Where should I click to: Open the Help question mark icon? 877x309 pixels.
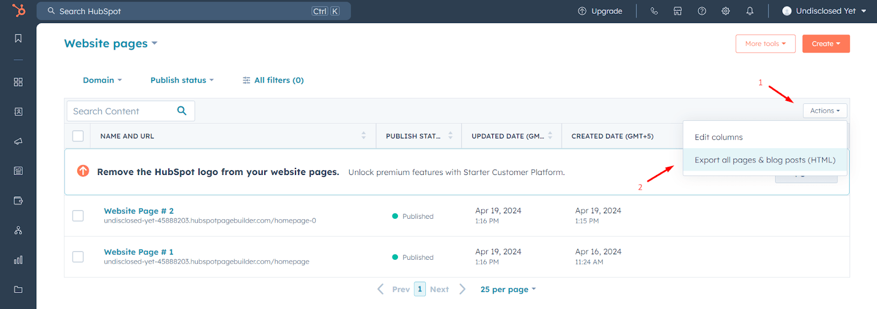pos(702,11)
